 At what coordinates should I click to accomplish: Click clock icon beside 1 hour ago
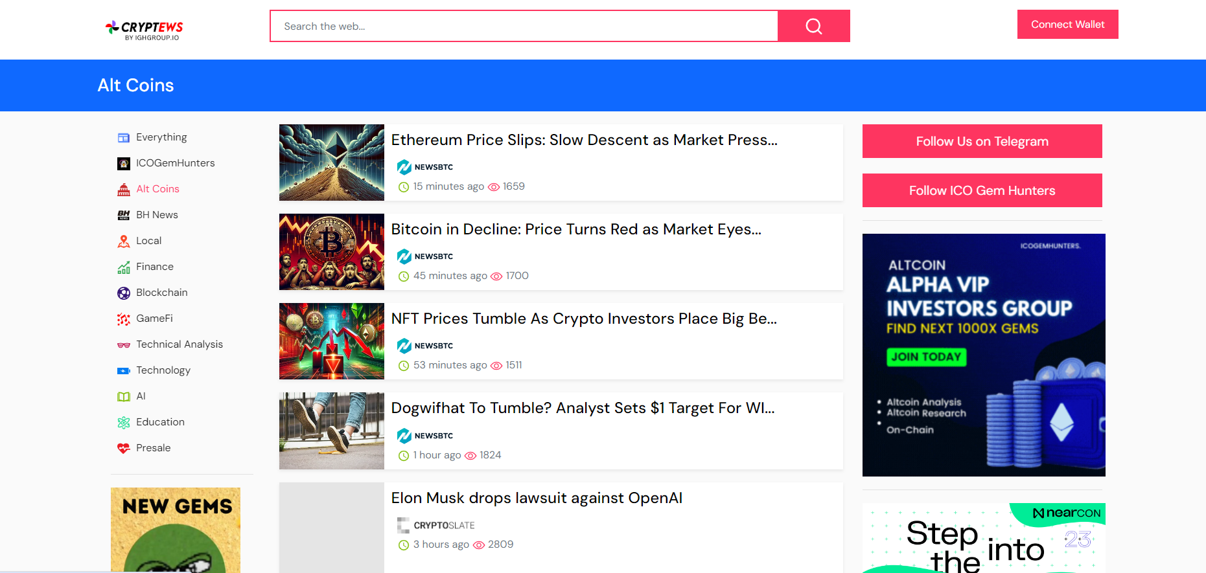(404, 456)
